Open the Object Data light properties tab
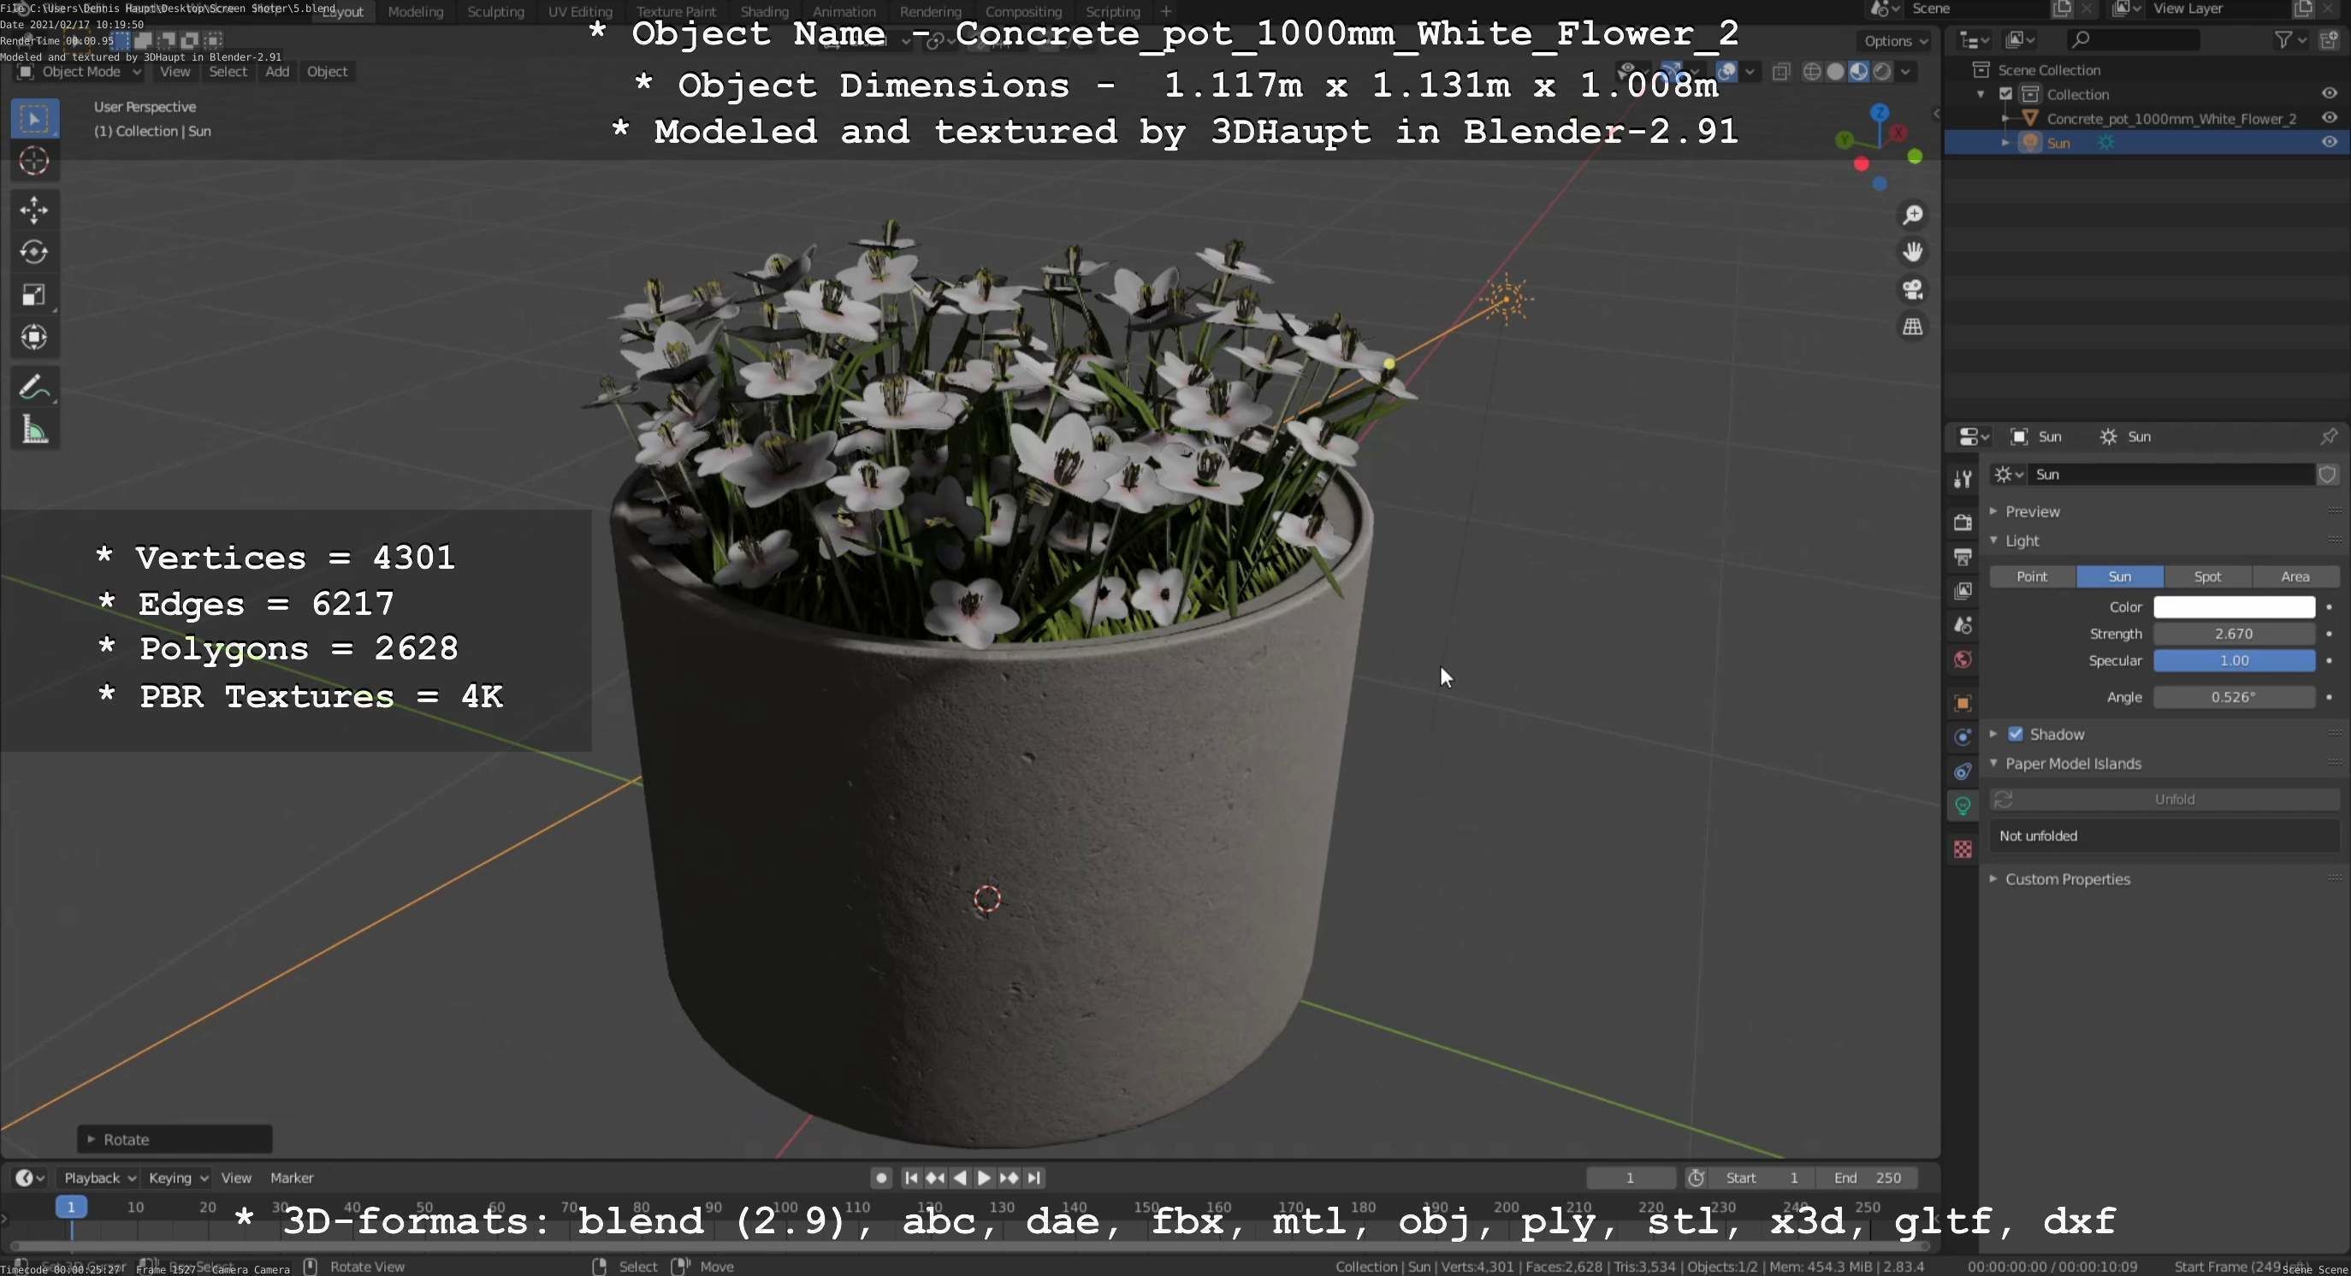 coord(1963,806)
